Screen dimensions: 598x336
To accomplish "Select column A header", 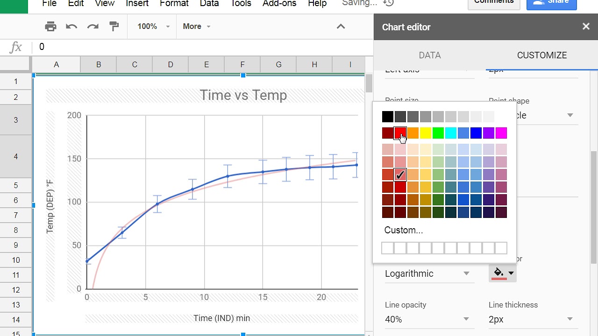I will pos(56,64).
